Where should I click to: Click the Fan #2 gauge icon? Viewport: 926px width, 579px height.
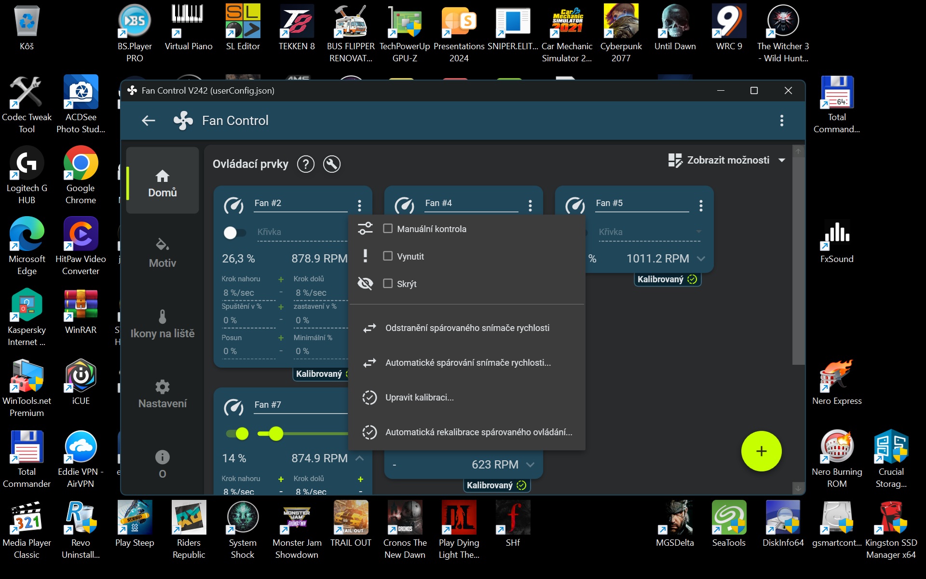point(233,206)
